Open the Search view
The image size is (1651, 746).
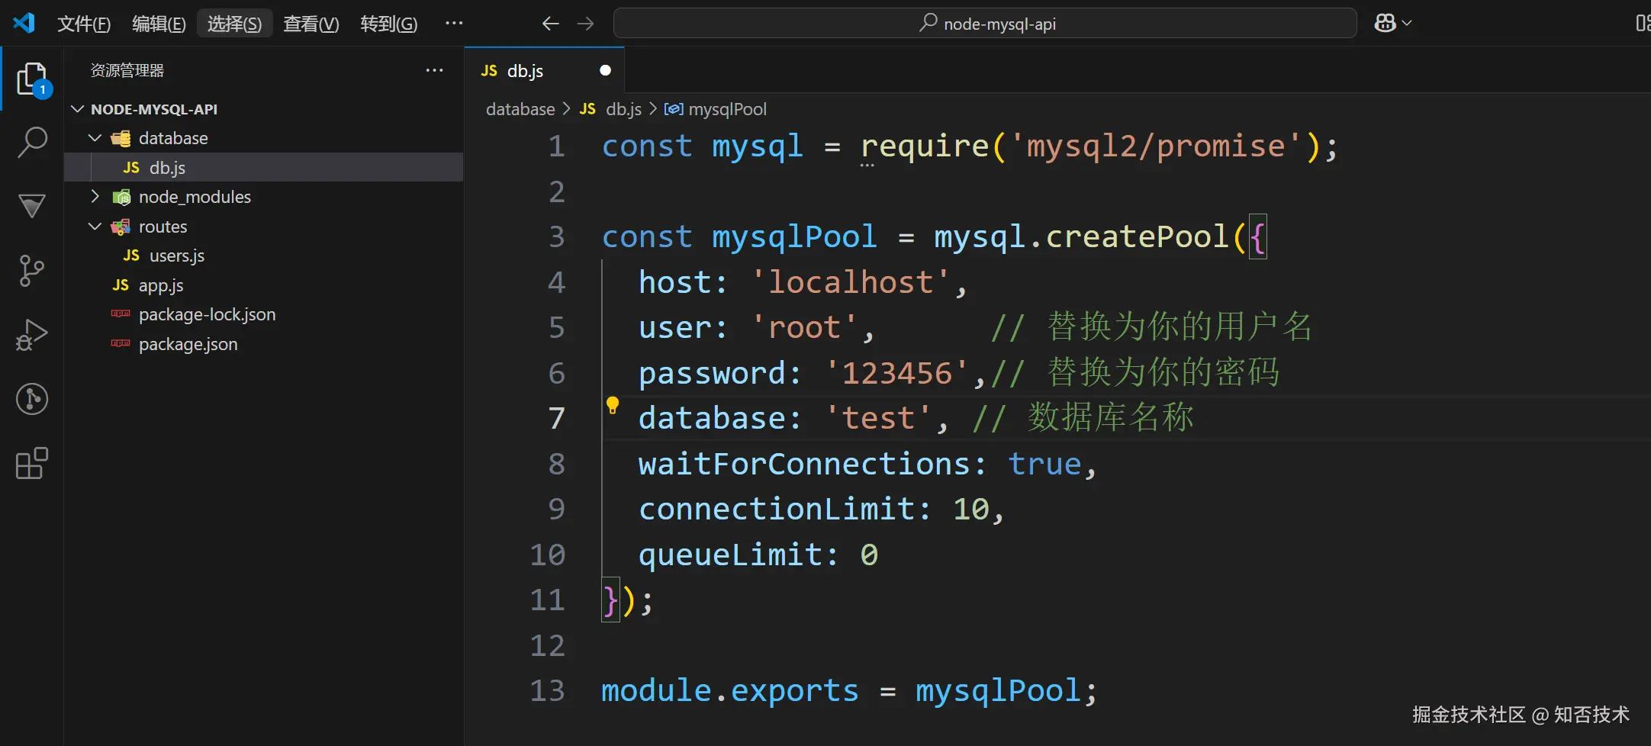point(32,142)
